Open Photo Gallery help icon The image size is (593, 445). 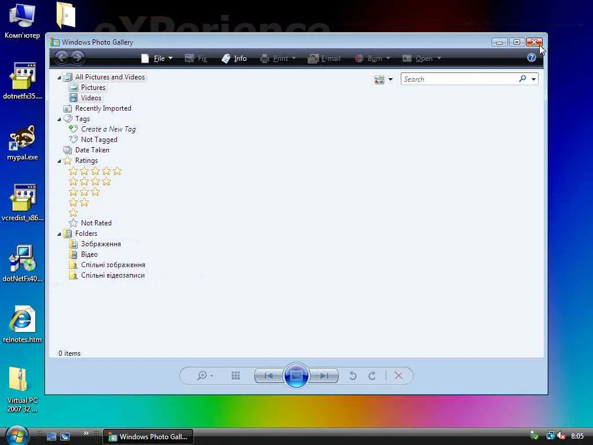[532, 57]
